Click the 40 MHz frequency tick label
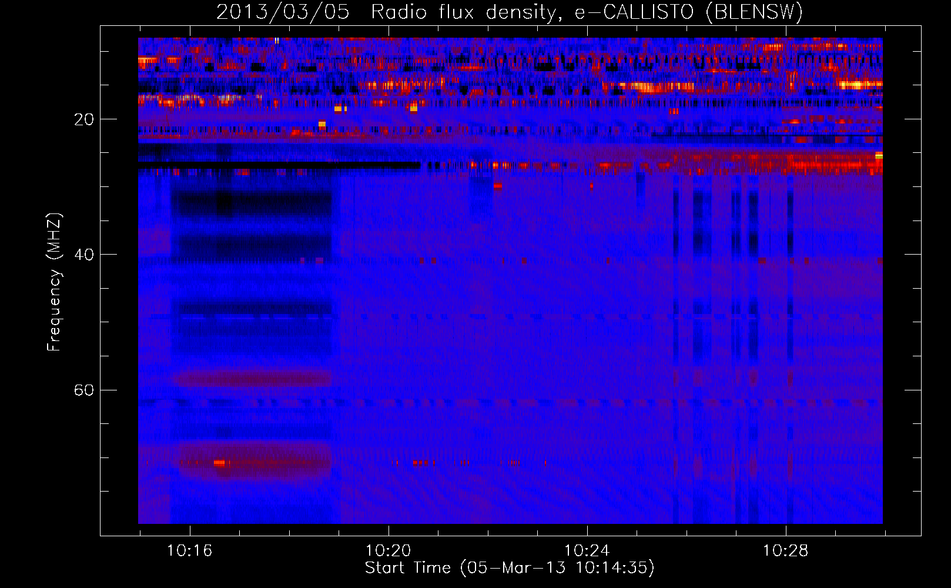The height and width of the screenshot is (588, 951). pos(83,255)
